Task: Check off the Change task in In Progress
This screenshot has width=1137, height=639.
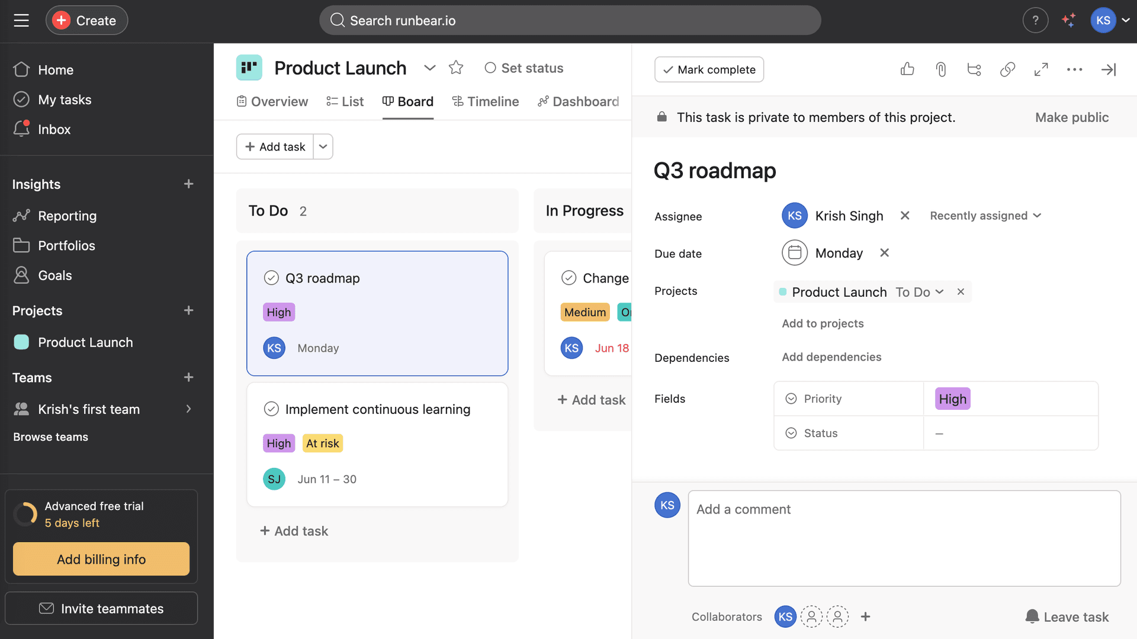Action: pyautogui.click(x=568, y=278)
